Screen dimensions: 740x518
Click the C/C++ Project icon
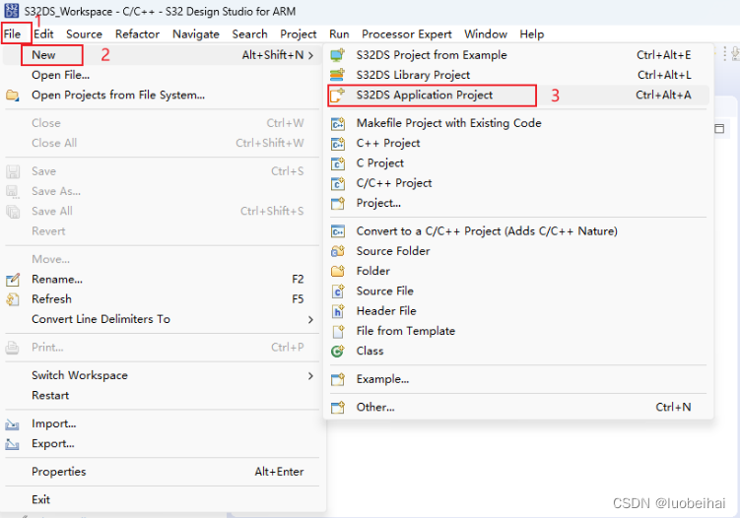coord(338,183)
